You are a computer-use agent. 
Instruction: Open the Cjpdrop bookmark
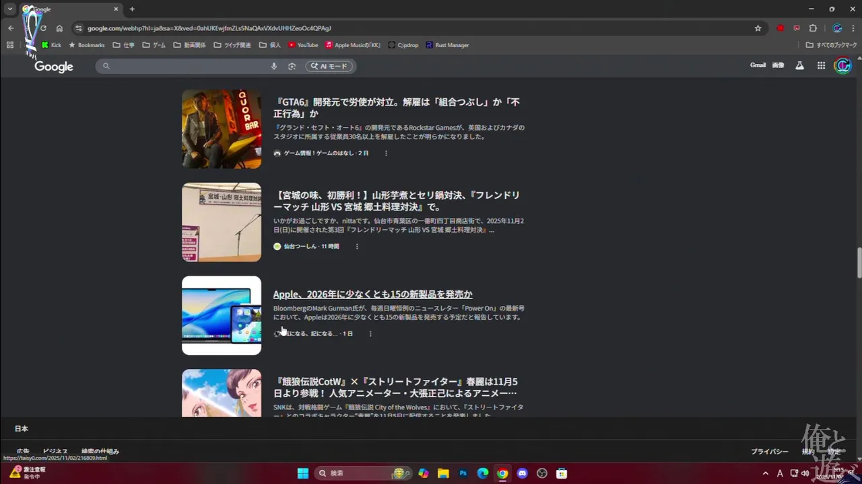point(403,45)
